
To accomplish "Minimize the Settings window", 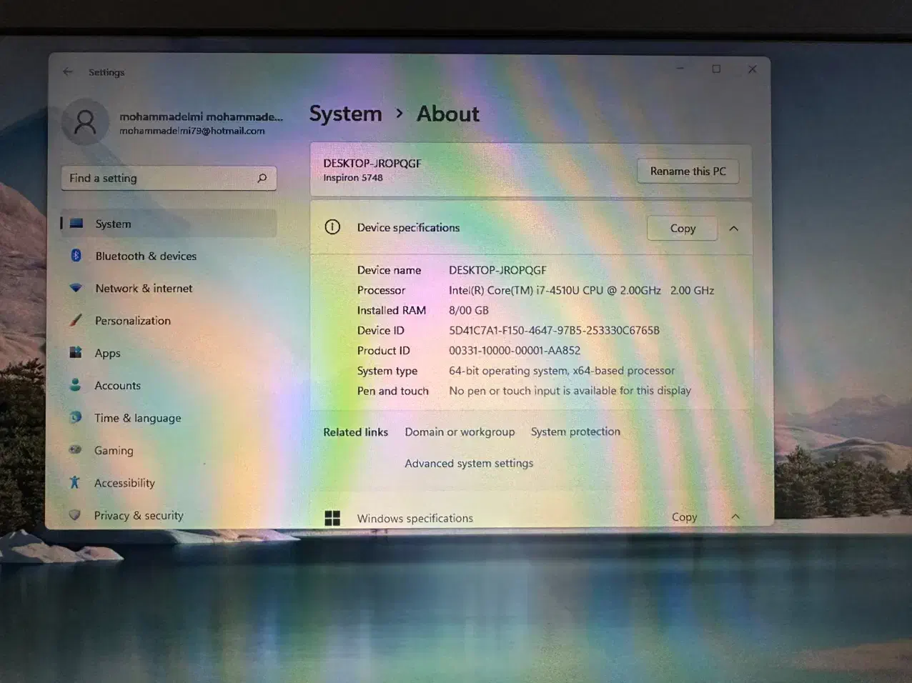I will click(x=680, y=69).
